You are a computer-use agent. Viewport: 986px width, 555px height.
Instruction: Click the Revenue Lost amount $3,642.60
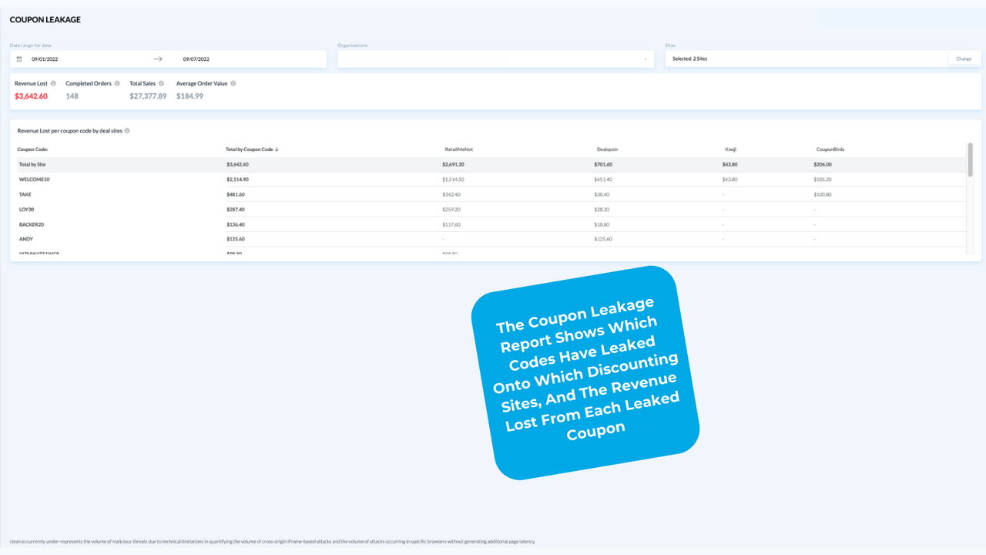pos(32,96)
